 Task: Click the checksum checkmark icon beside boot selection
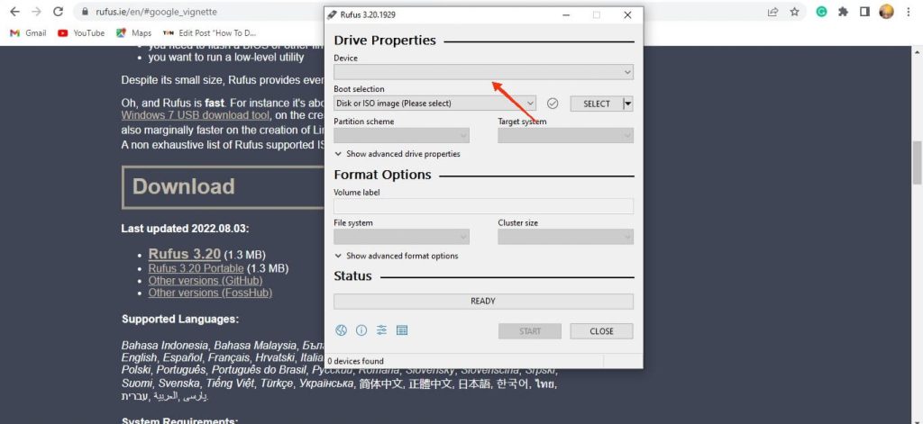tap(553, 104)
